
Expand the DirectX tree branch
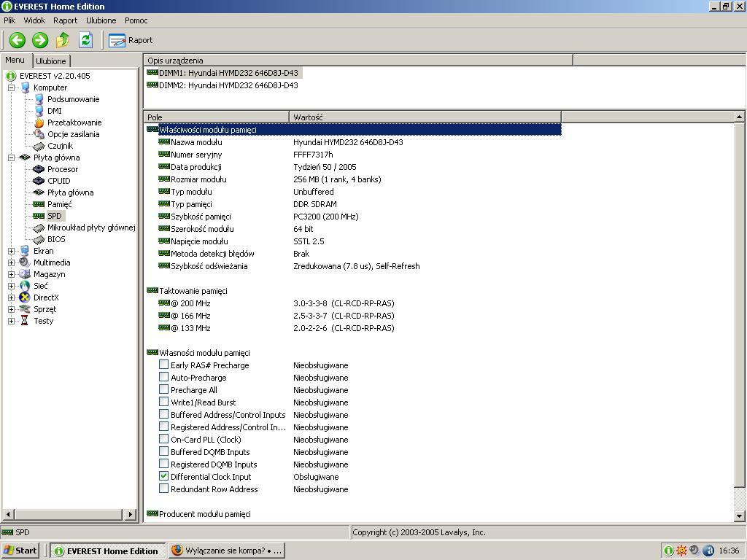point(12,297)
